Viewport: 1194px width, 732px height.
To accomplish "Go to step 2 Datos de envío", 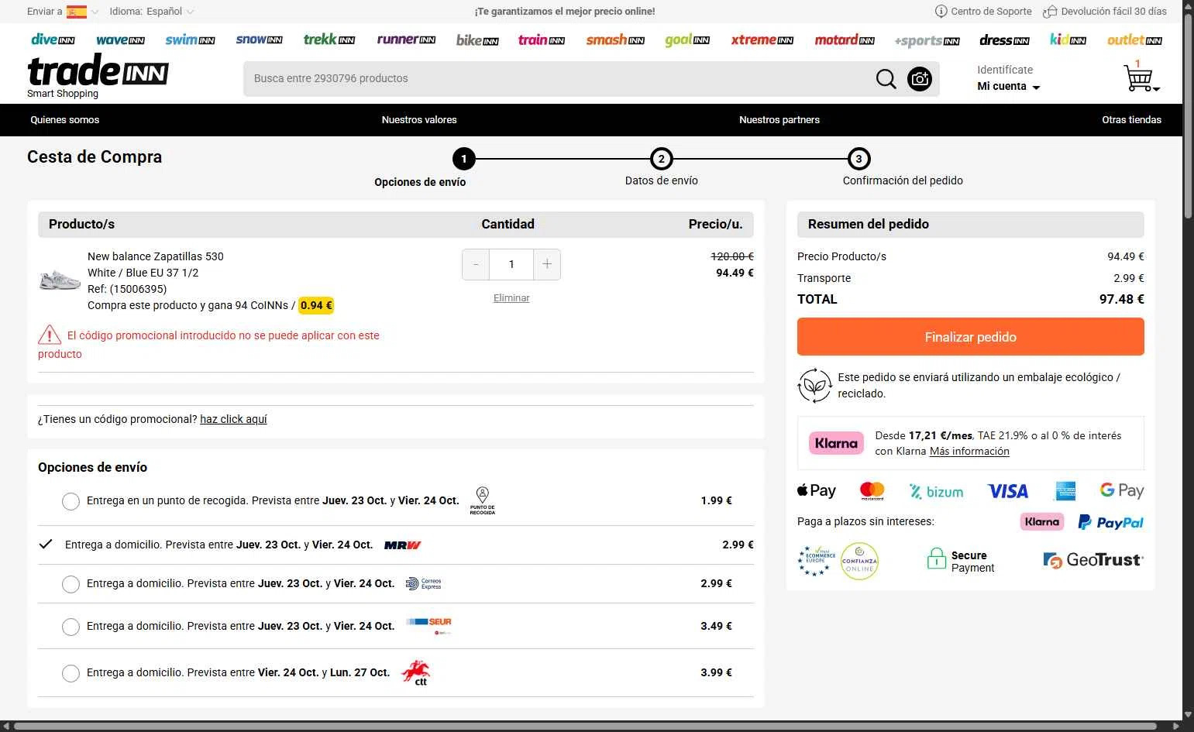I will (662, 160).
